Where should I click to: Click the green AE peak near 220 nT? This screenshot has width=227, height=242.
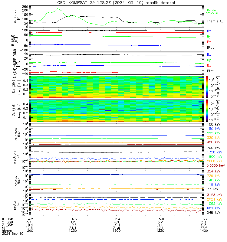click(58, 9)
